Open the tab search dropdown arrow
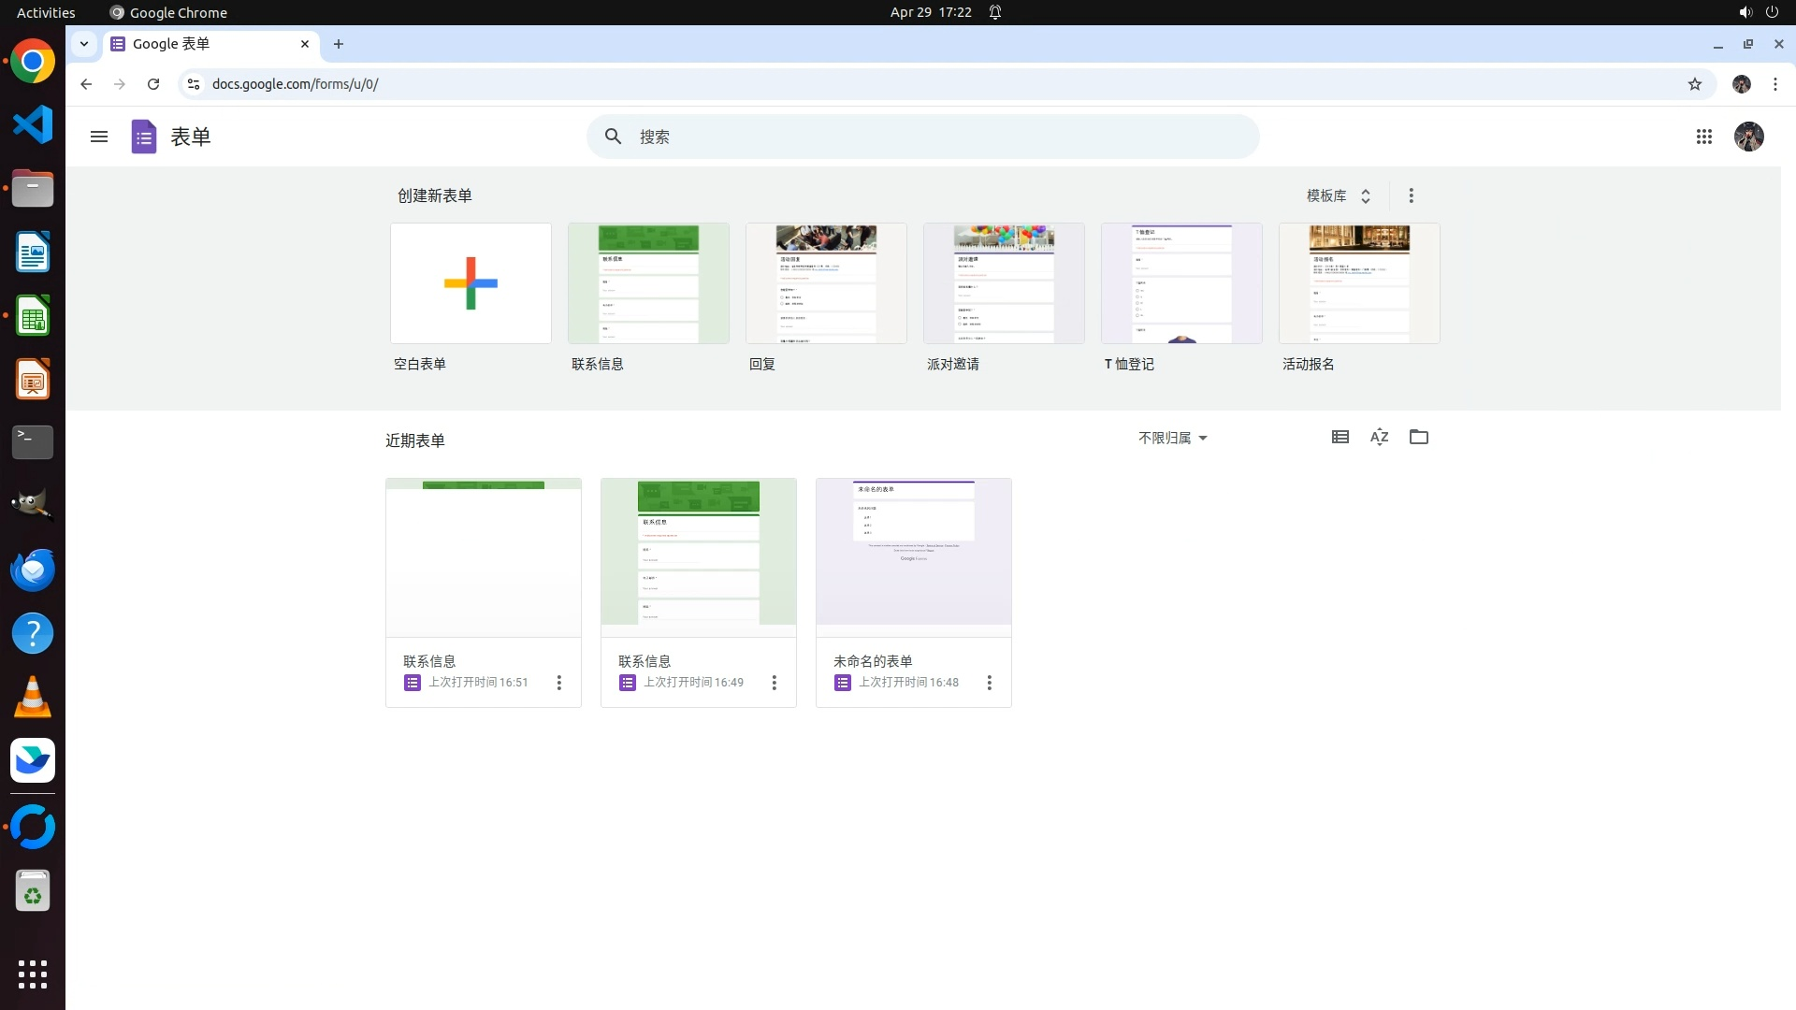Viewport: 1796px width, 1010px height. (84, 44)
